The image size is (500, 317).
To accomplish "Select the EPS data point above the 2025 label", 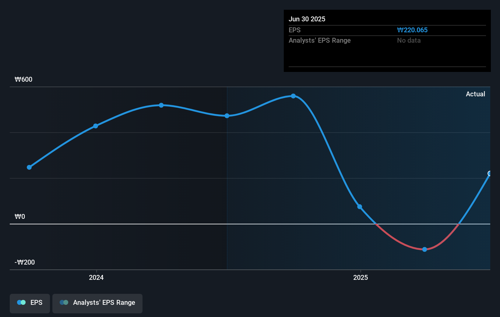I will [360, 207].
